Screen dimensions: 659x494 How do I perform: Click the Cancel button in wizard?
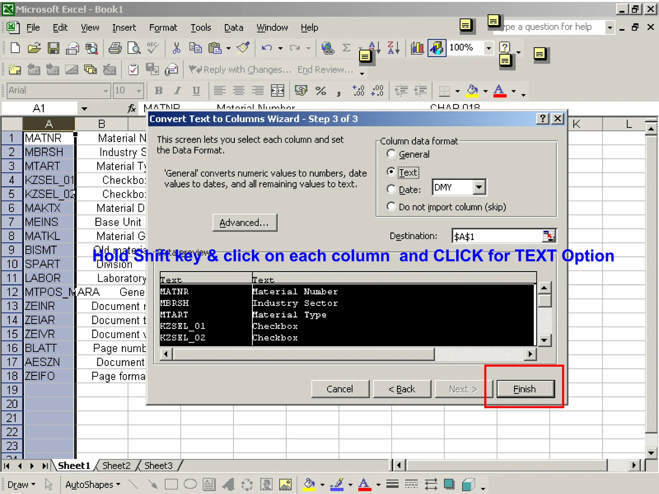pos(340,389)
